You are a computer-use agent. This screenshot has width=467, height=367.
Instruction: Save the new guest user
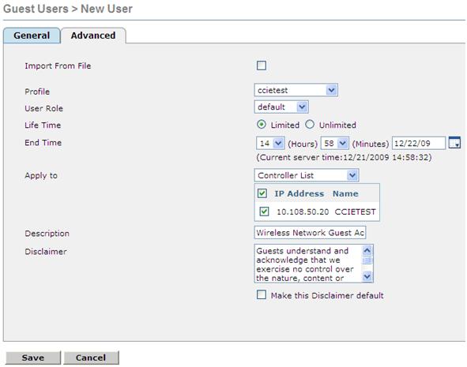tap(32, 358)
